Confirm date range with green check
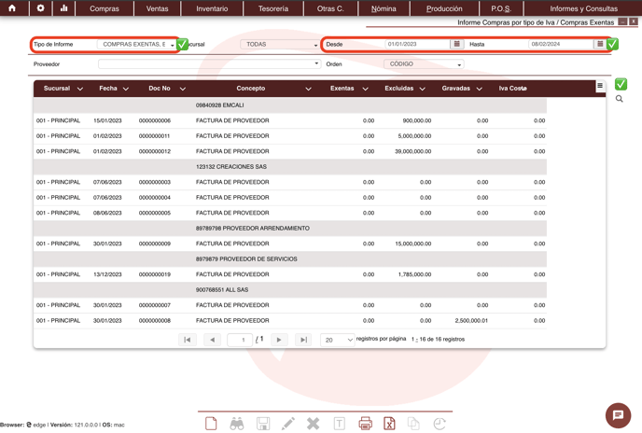642x433 pixels. click(612, 44)
